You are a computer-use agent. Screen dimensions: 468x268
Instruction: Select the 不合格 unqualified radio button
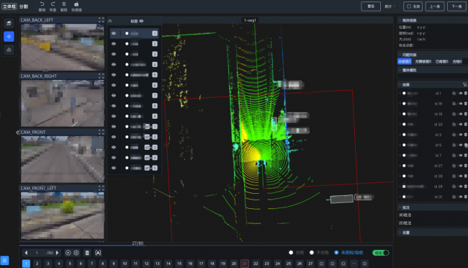click(x=312, y=253)
